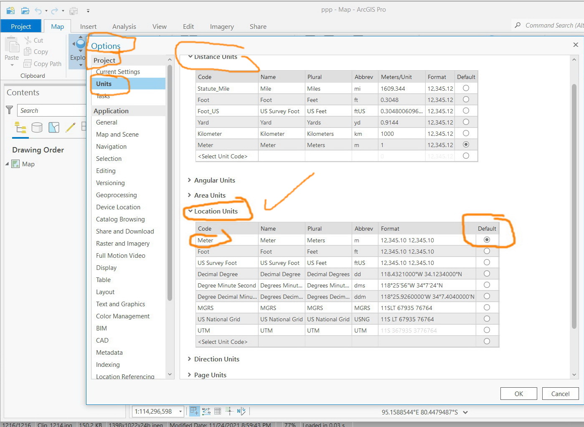Select List By Editing pencil icon
584x427 pixels.
(70, 127)
